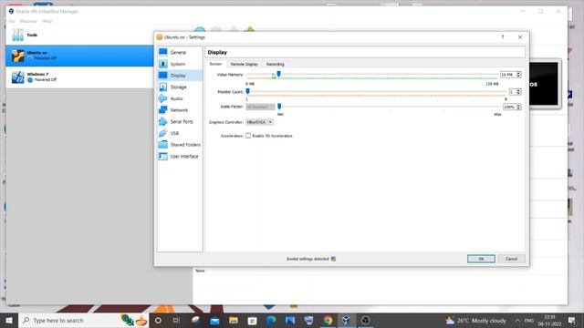Viewport: 584px width, 328px height.
Task: Open the Storage settings category
Action: (x=180, y=87)
